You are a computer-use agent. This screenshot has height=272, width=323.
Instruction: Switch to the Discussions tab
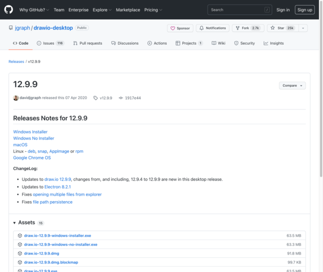click(125, 43)
